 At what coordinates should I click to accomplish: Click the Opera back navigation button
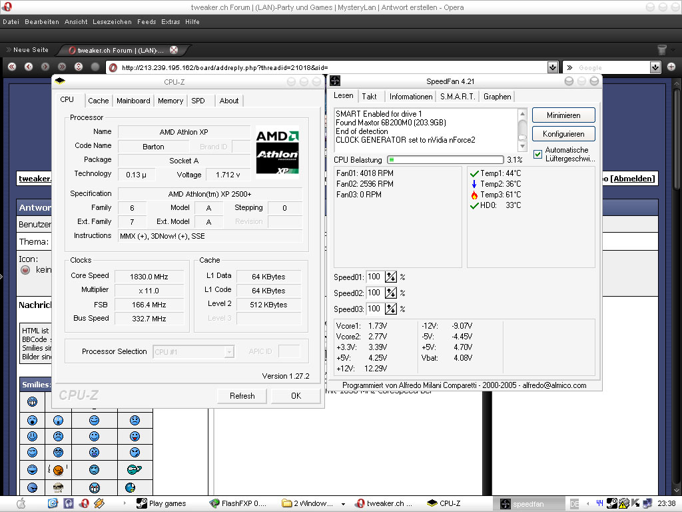pos(29,67)
